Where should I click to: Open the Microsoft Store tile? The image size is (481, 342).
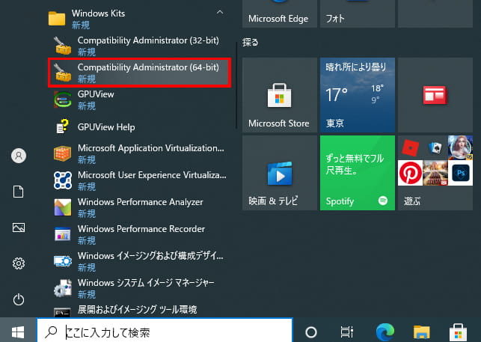pos(280,95)
